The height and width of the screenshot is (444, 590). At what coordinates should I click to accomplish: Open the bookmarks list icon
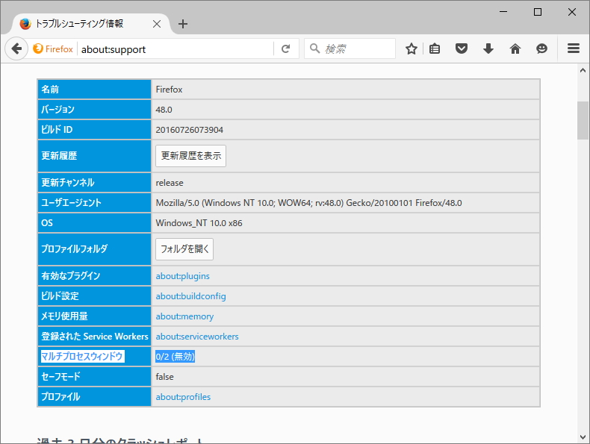[435, 49]
